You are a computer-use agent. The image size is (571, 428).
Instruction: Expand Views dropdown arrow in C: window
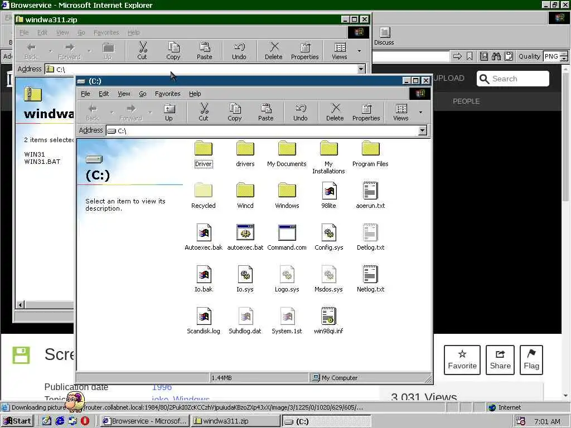(420, 112)
